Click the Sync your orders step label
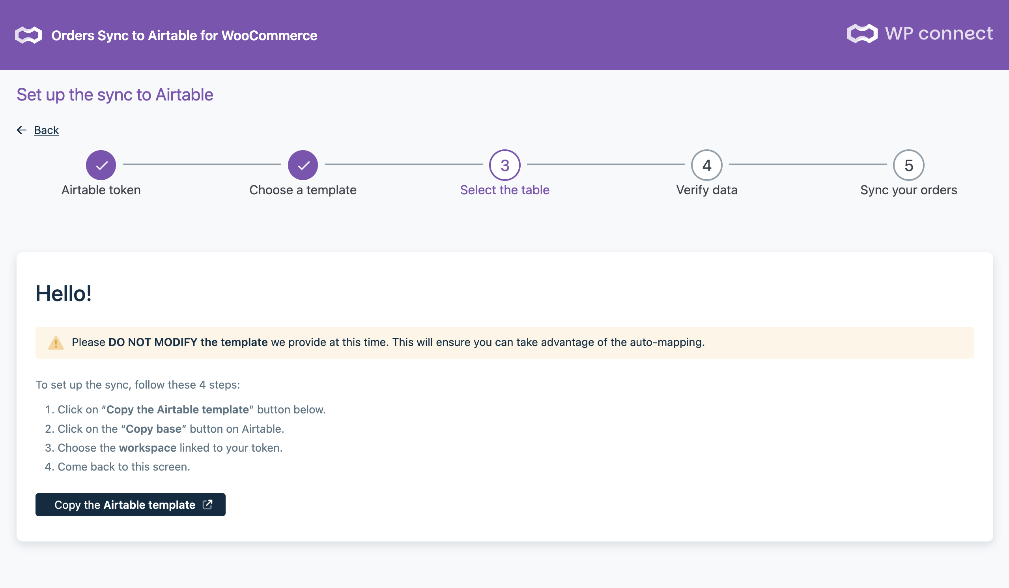The image size is (1009, 588). (x=908, y=190)
